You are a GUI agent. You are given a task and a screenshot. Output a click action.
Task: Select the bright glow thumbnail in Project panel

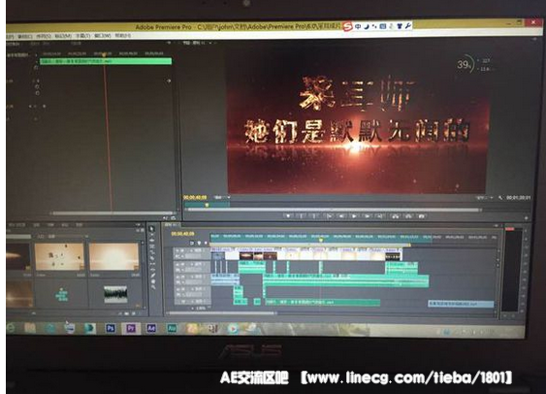[113, 257]
